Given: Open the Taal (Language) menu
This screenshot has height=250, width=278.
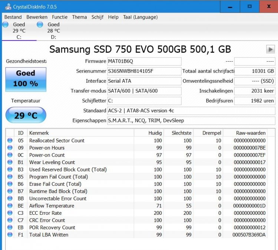Looking at the screenshot, I should tap(140, 17).
